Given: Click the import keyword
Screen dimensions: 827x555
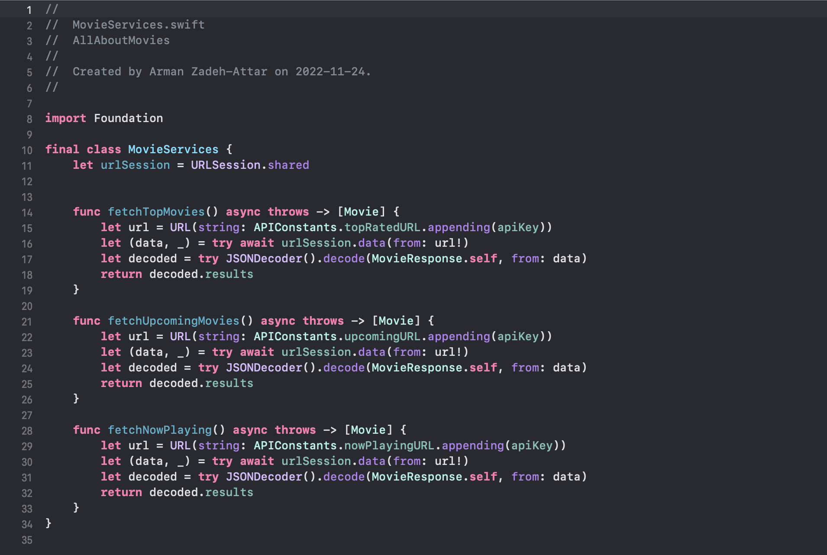Looking at the screenshot, I should click(x=65, y=118).
